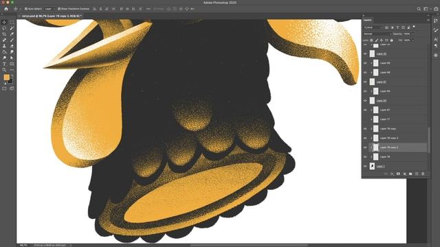Reset default foreground and background colors

(5, 83)
